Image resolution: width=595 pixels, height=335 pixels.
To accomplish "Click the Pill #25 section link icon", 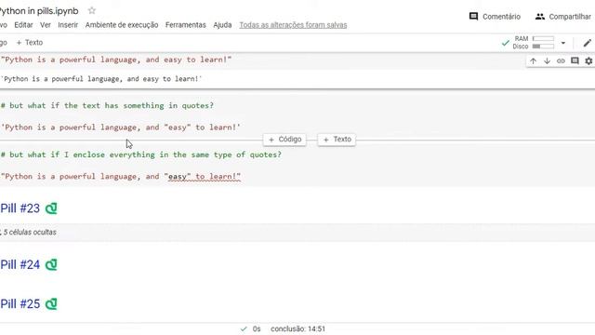I will tap(51, 304).
